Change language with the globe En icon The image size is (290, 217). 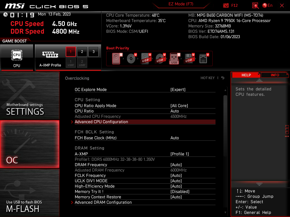click(x=267, y=6)
